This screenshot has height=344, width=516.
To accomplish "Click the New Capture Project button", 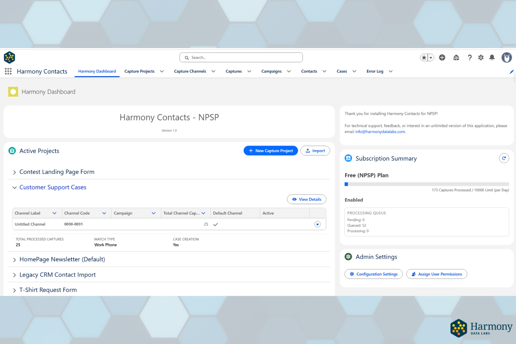I will coord(271,151).
